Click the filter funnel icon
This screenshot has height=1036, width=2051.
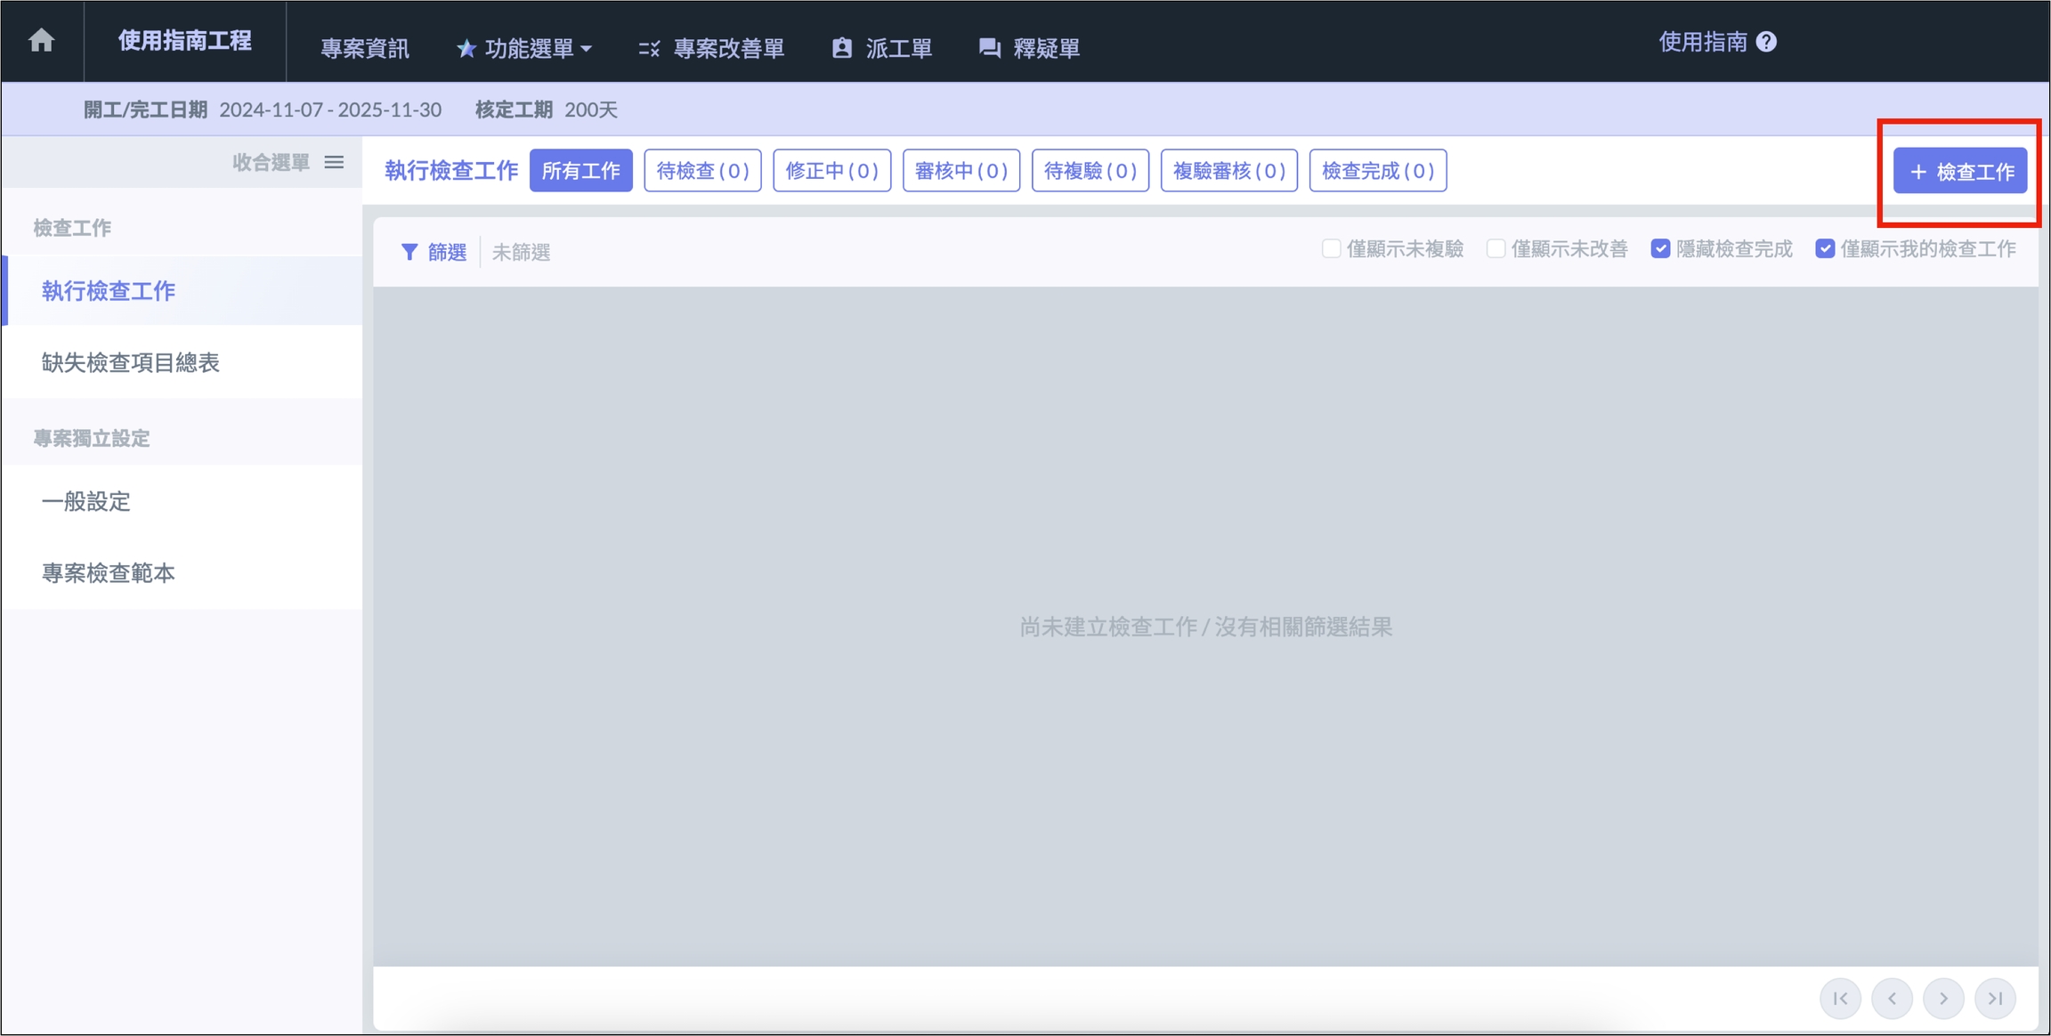[x=409, y=253]
